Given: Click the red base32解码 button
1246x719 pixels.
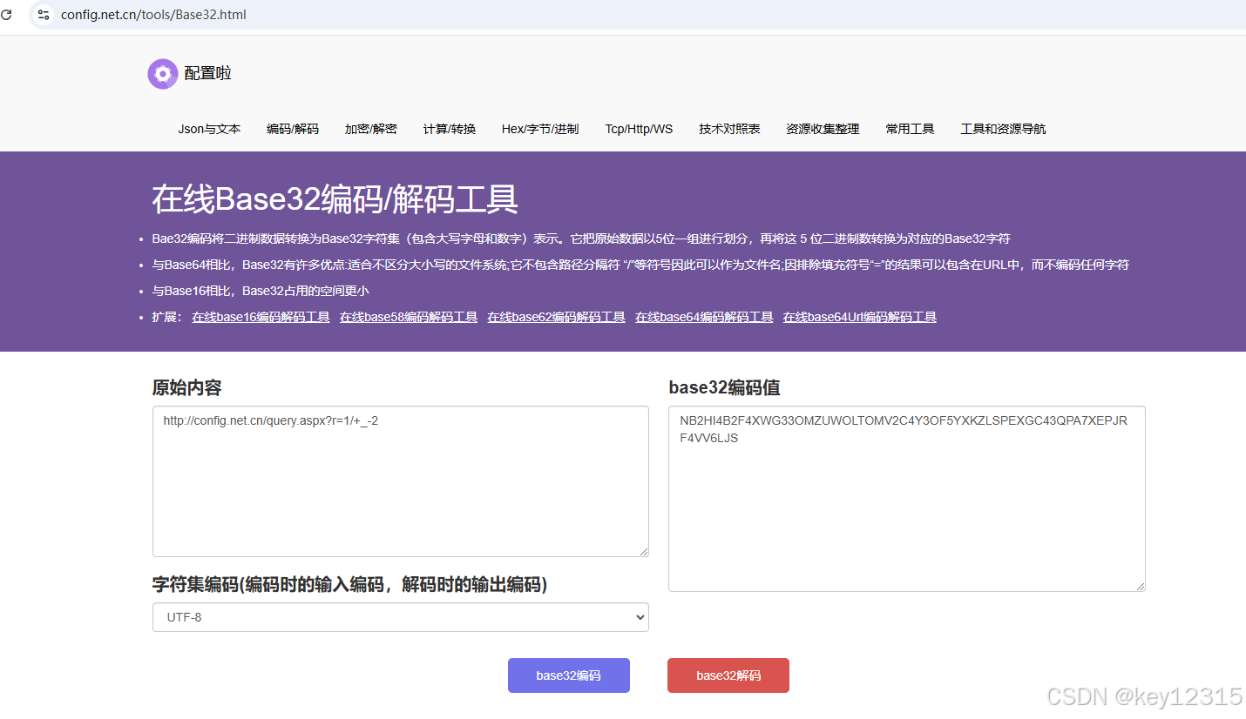Looking at the screenshot, I should click(728, 675).
